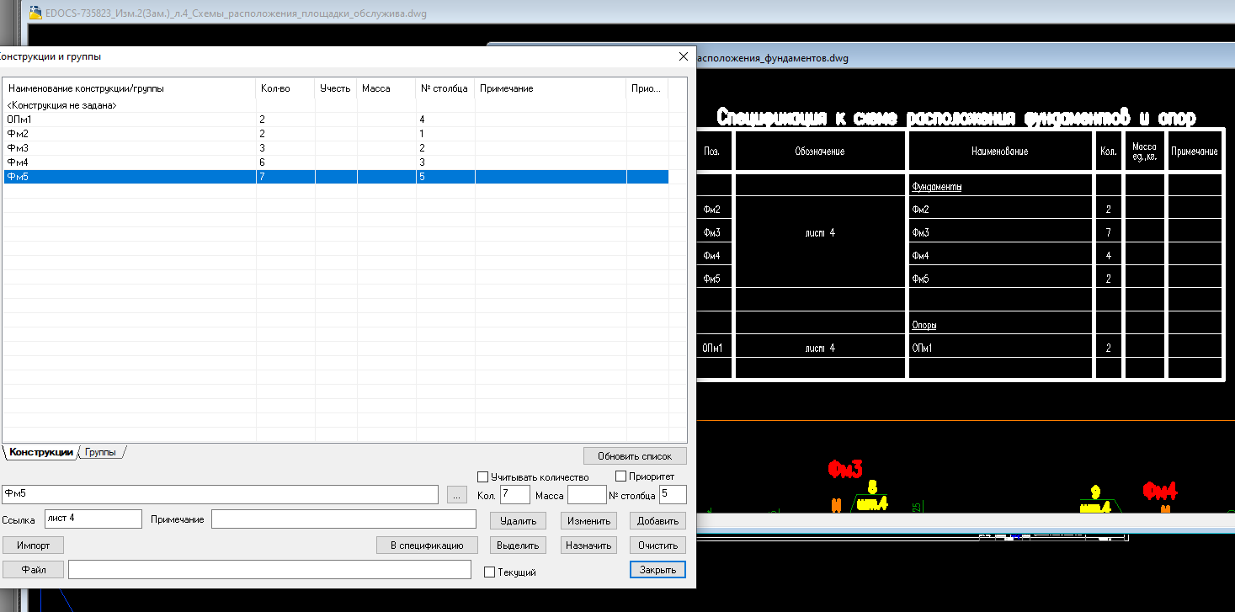Screen dimensions: 1235x612
Task: Toggle the Приоритет checkbox
Action: tap(621, 476)
